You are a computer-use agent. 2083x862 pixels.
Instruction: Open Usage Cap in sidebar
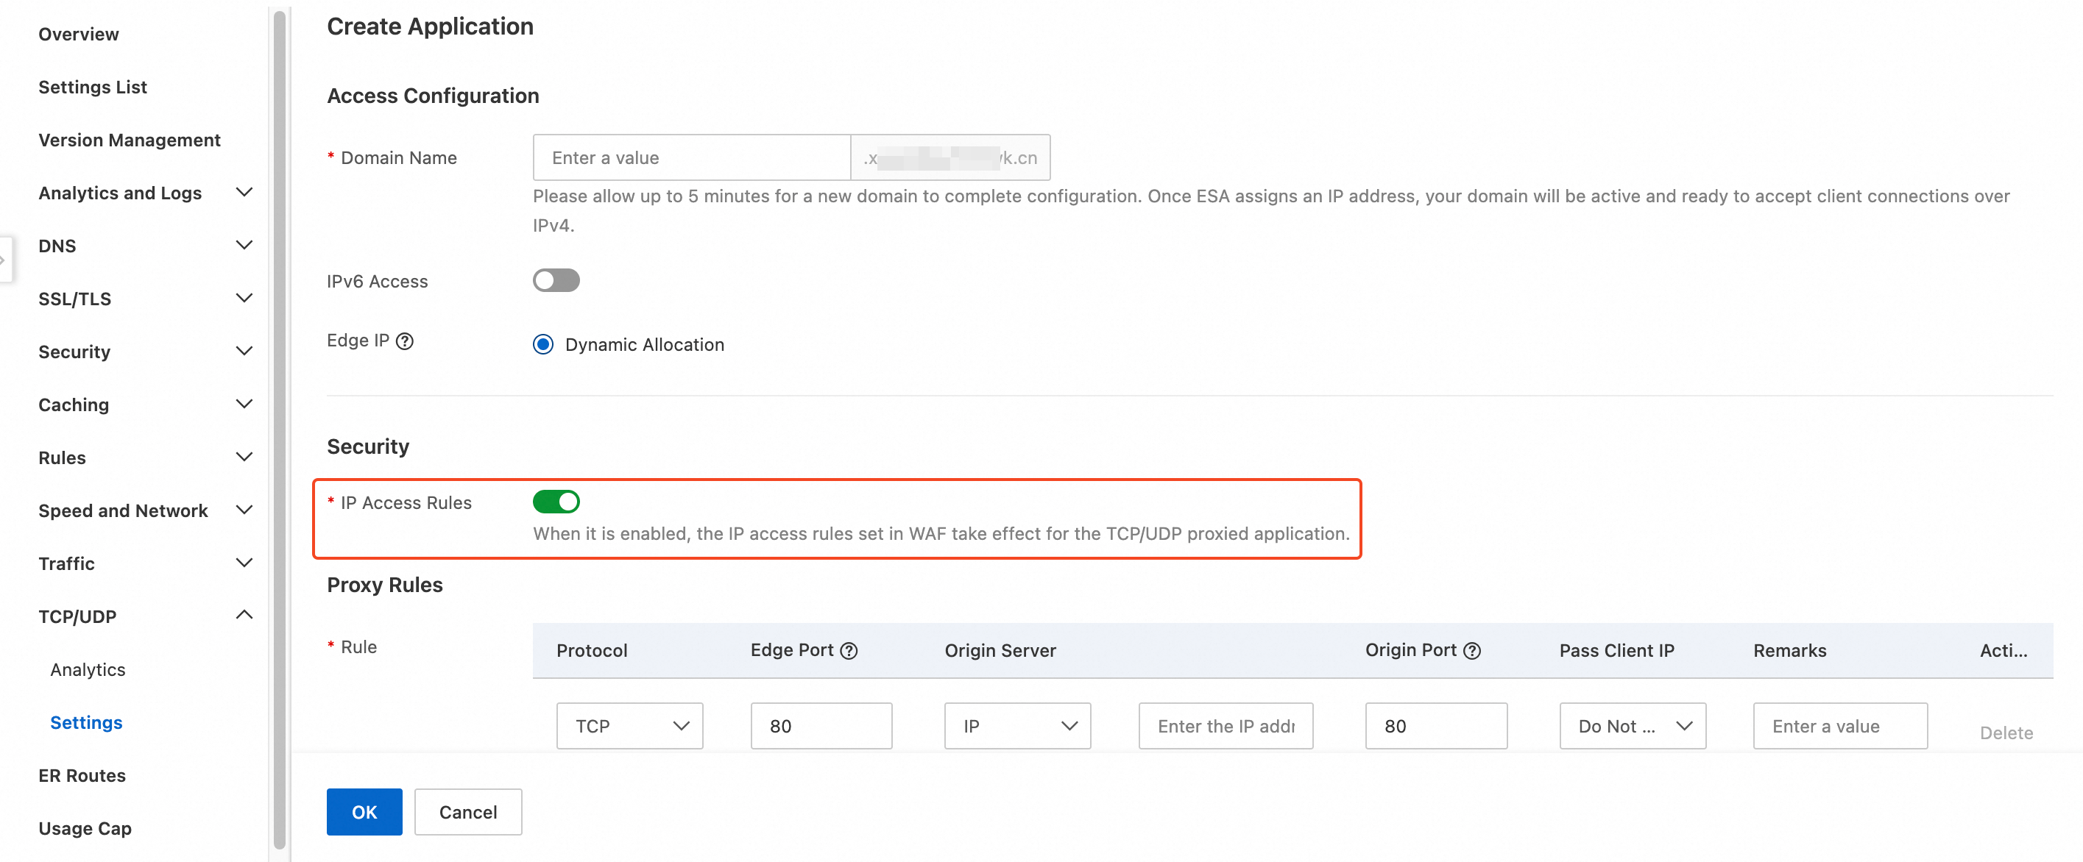tap(85, 828)
